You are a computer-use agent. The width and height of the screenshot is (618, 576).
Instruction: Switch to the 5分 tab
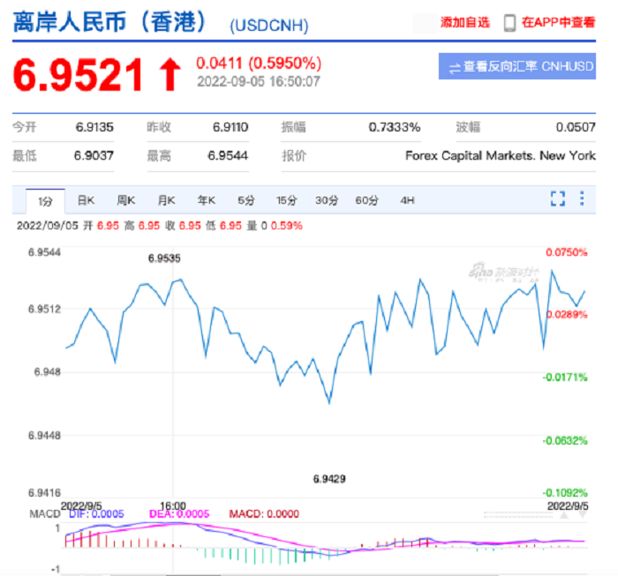246,200
